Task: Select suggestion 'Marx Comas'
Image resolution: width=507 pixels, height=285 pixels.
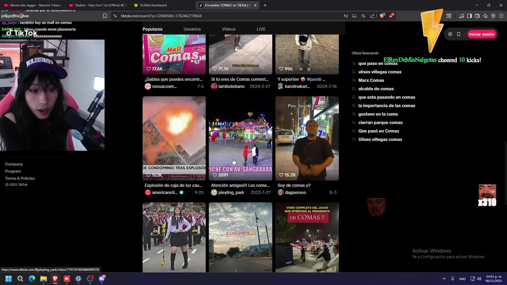Action: [371, 80]
